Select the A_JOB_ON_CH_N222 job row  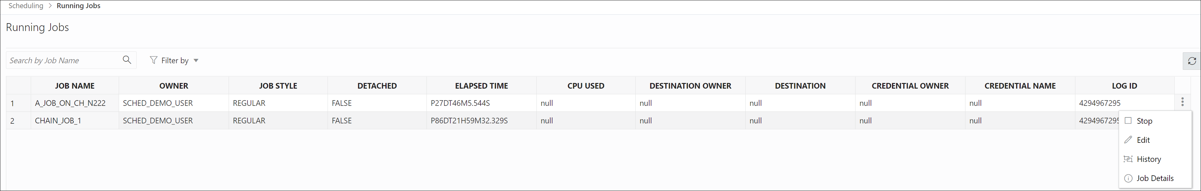(x=70, y=103)
